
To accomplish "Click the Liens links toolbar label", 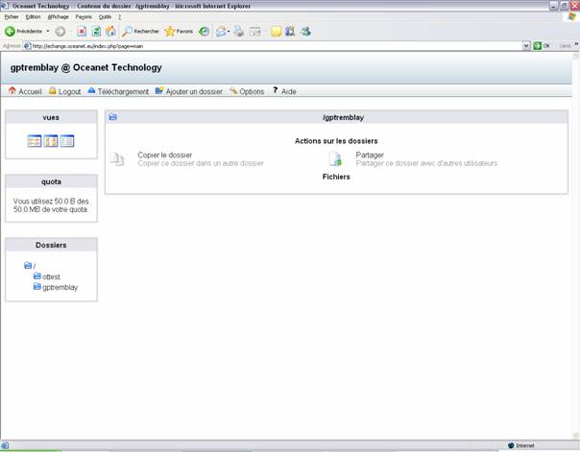I will click(x=565, y=46).
